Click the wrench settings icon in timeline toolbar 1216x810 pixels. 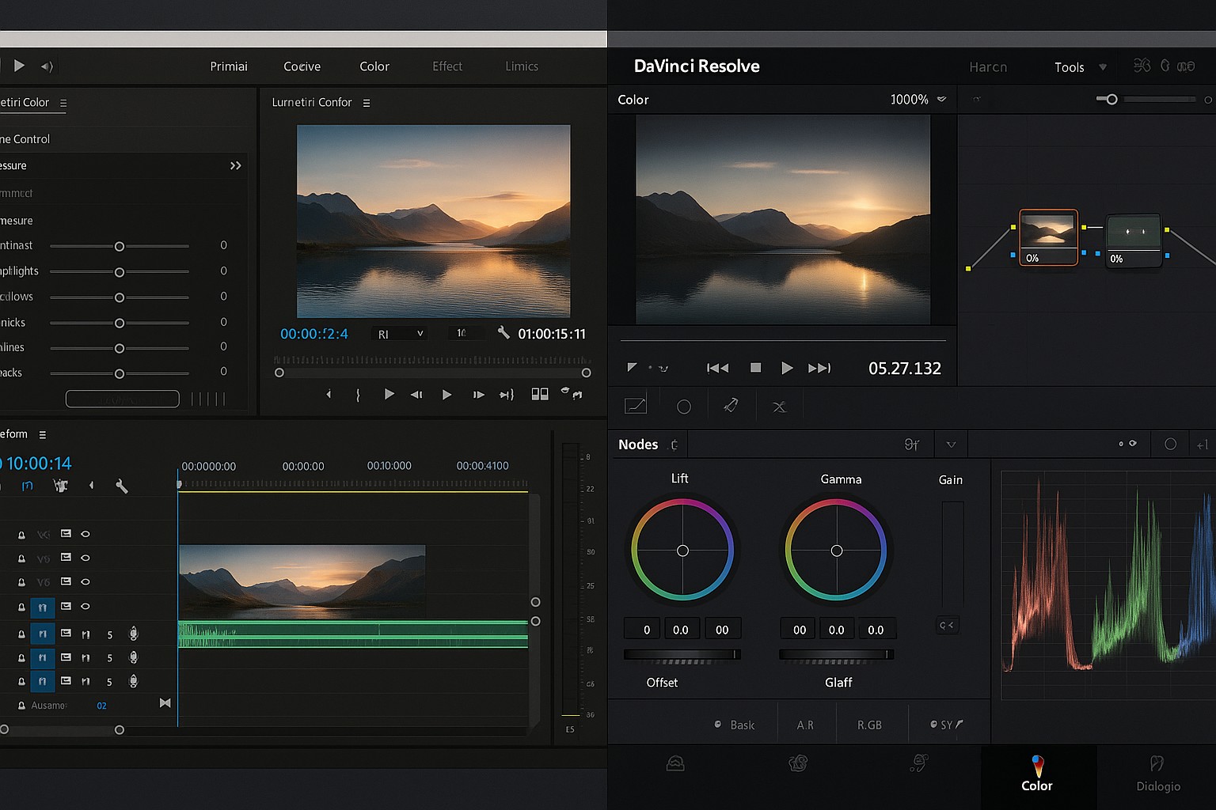pos(121,486)
